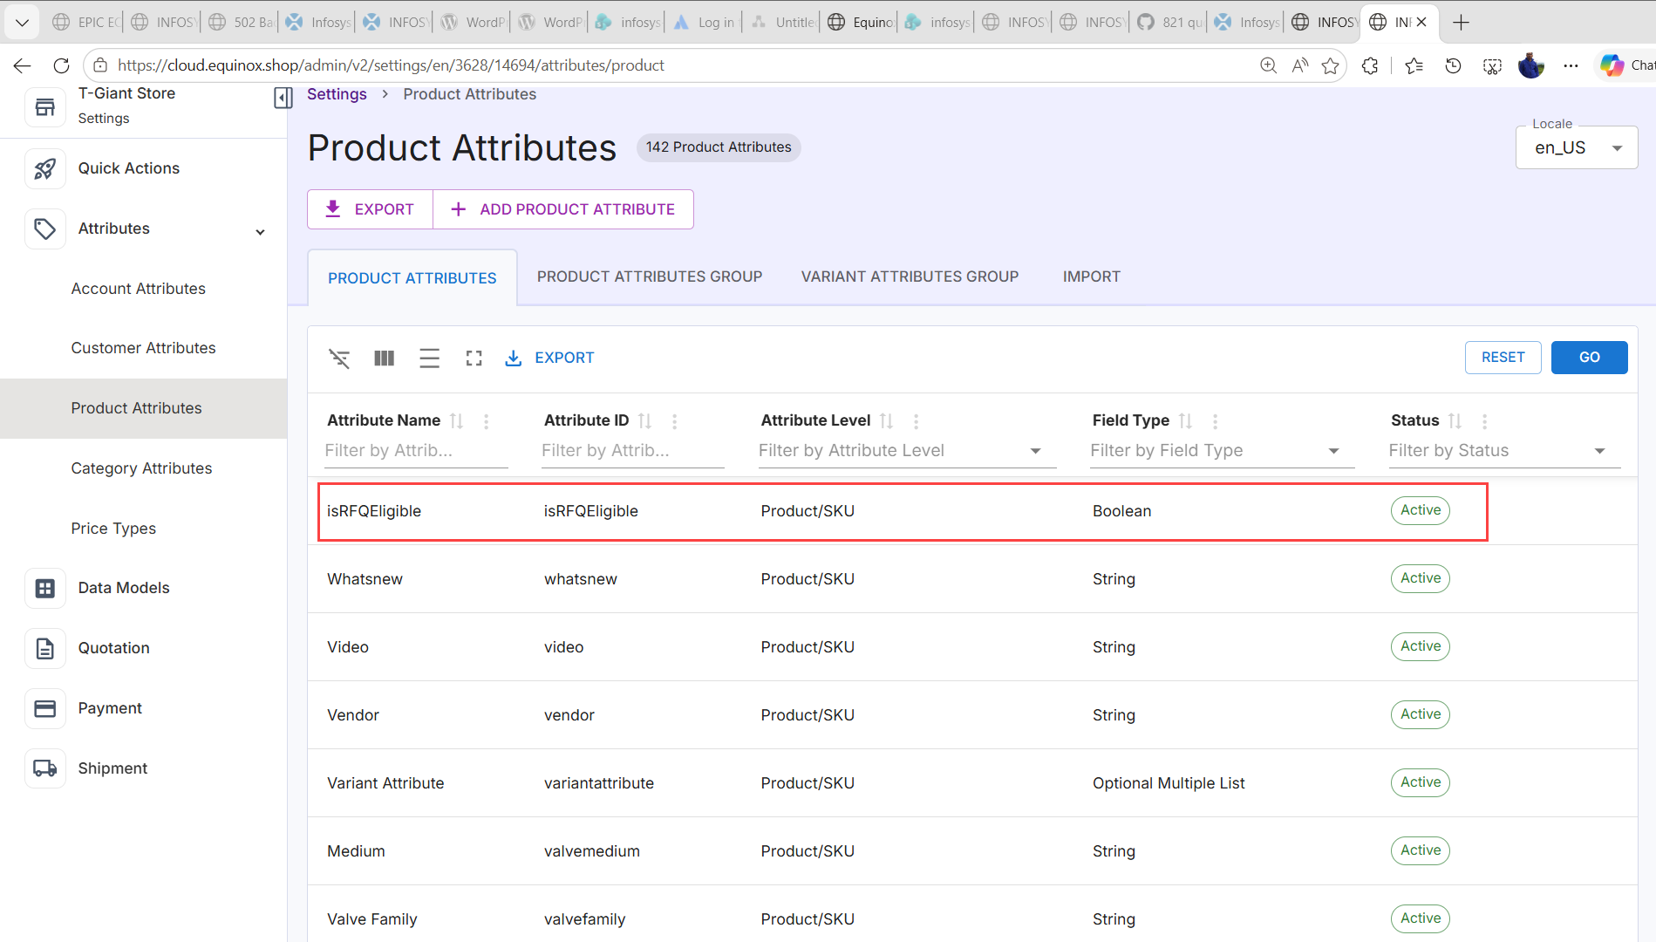Sort by Attribute Name column
The image size is (1656, 942).
[456, 420]
